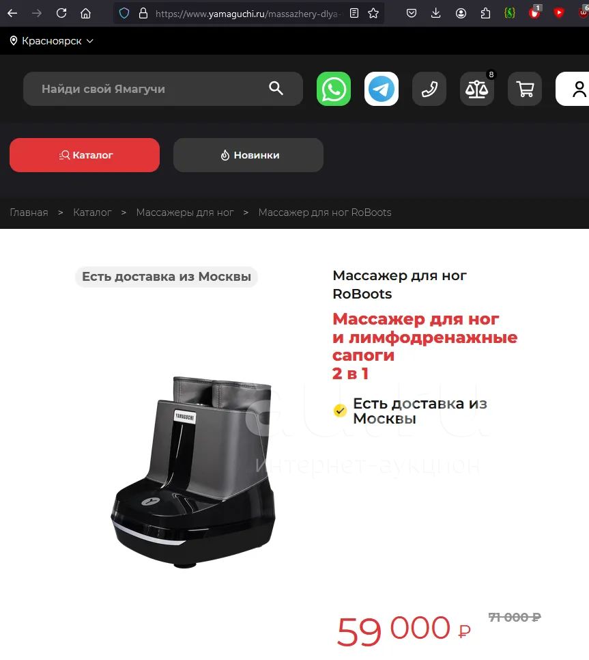Click the RoBoots massager product image
The image size is (589, 660).
(x=193, y=472)
